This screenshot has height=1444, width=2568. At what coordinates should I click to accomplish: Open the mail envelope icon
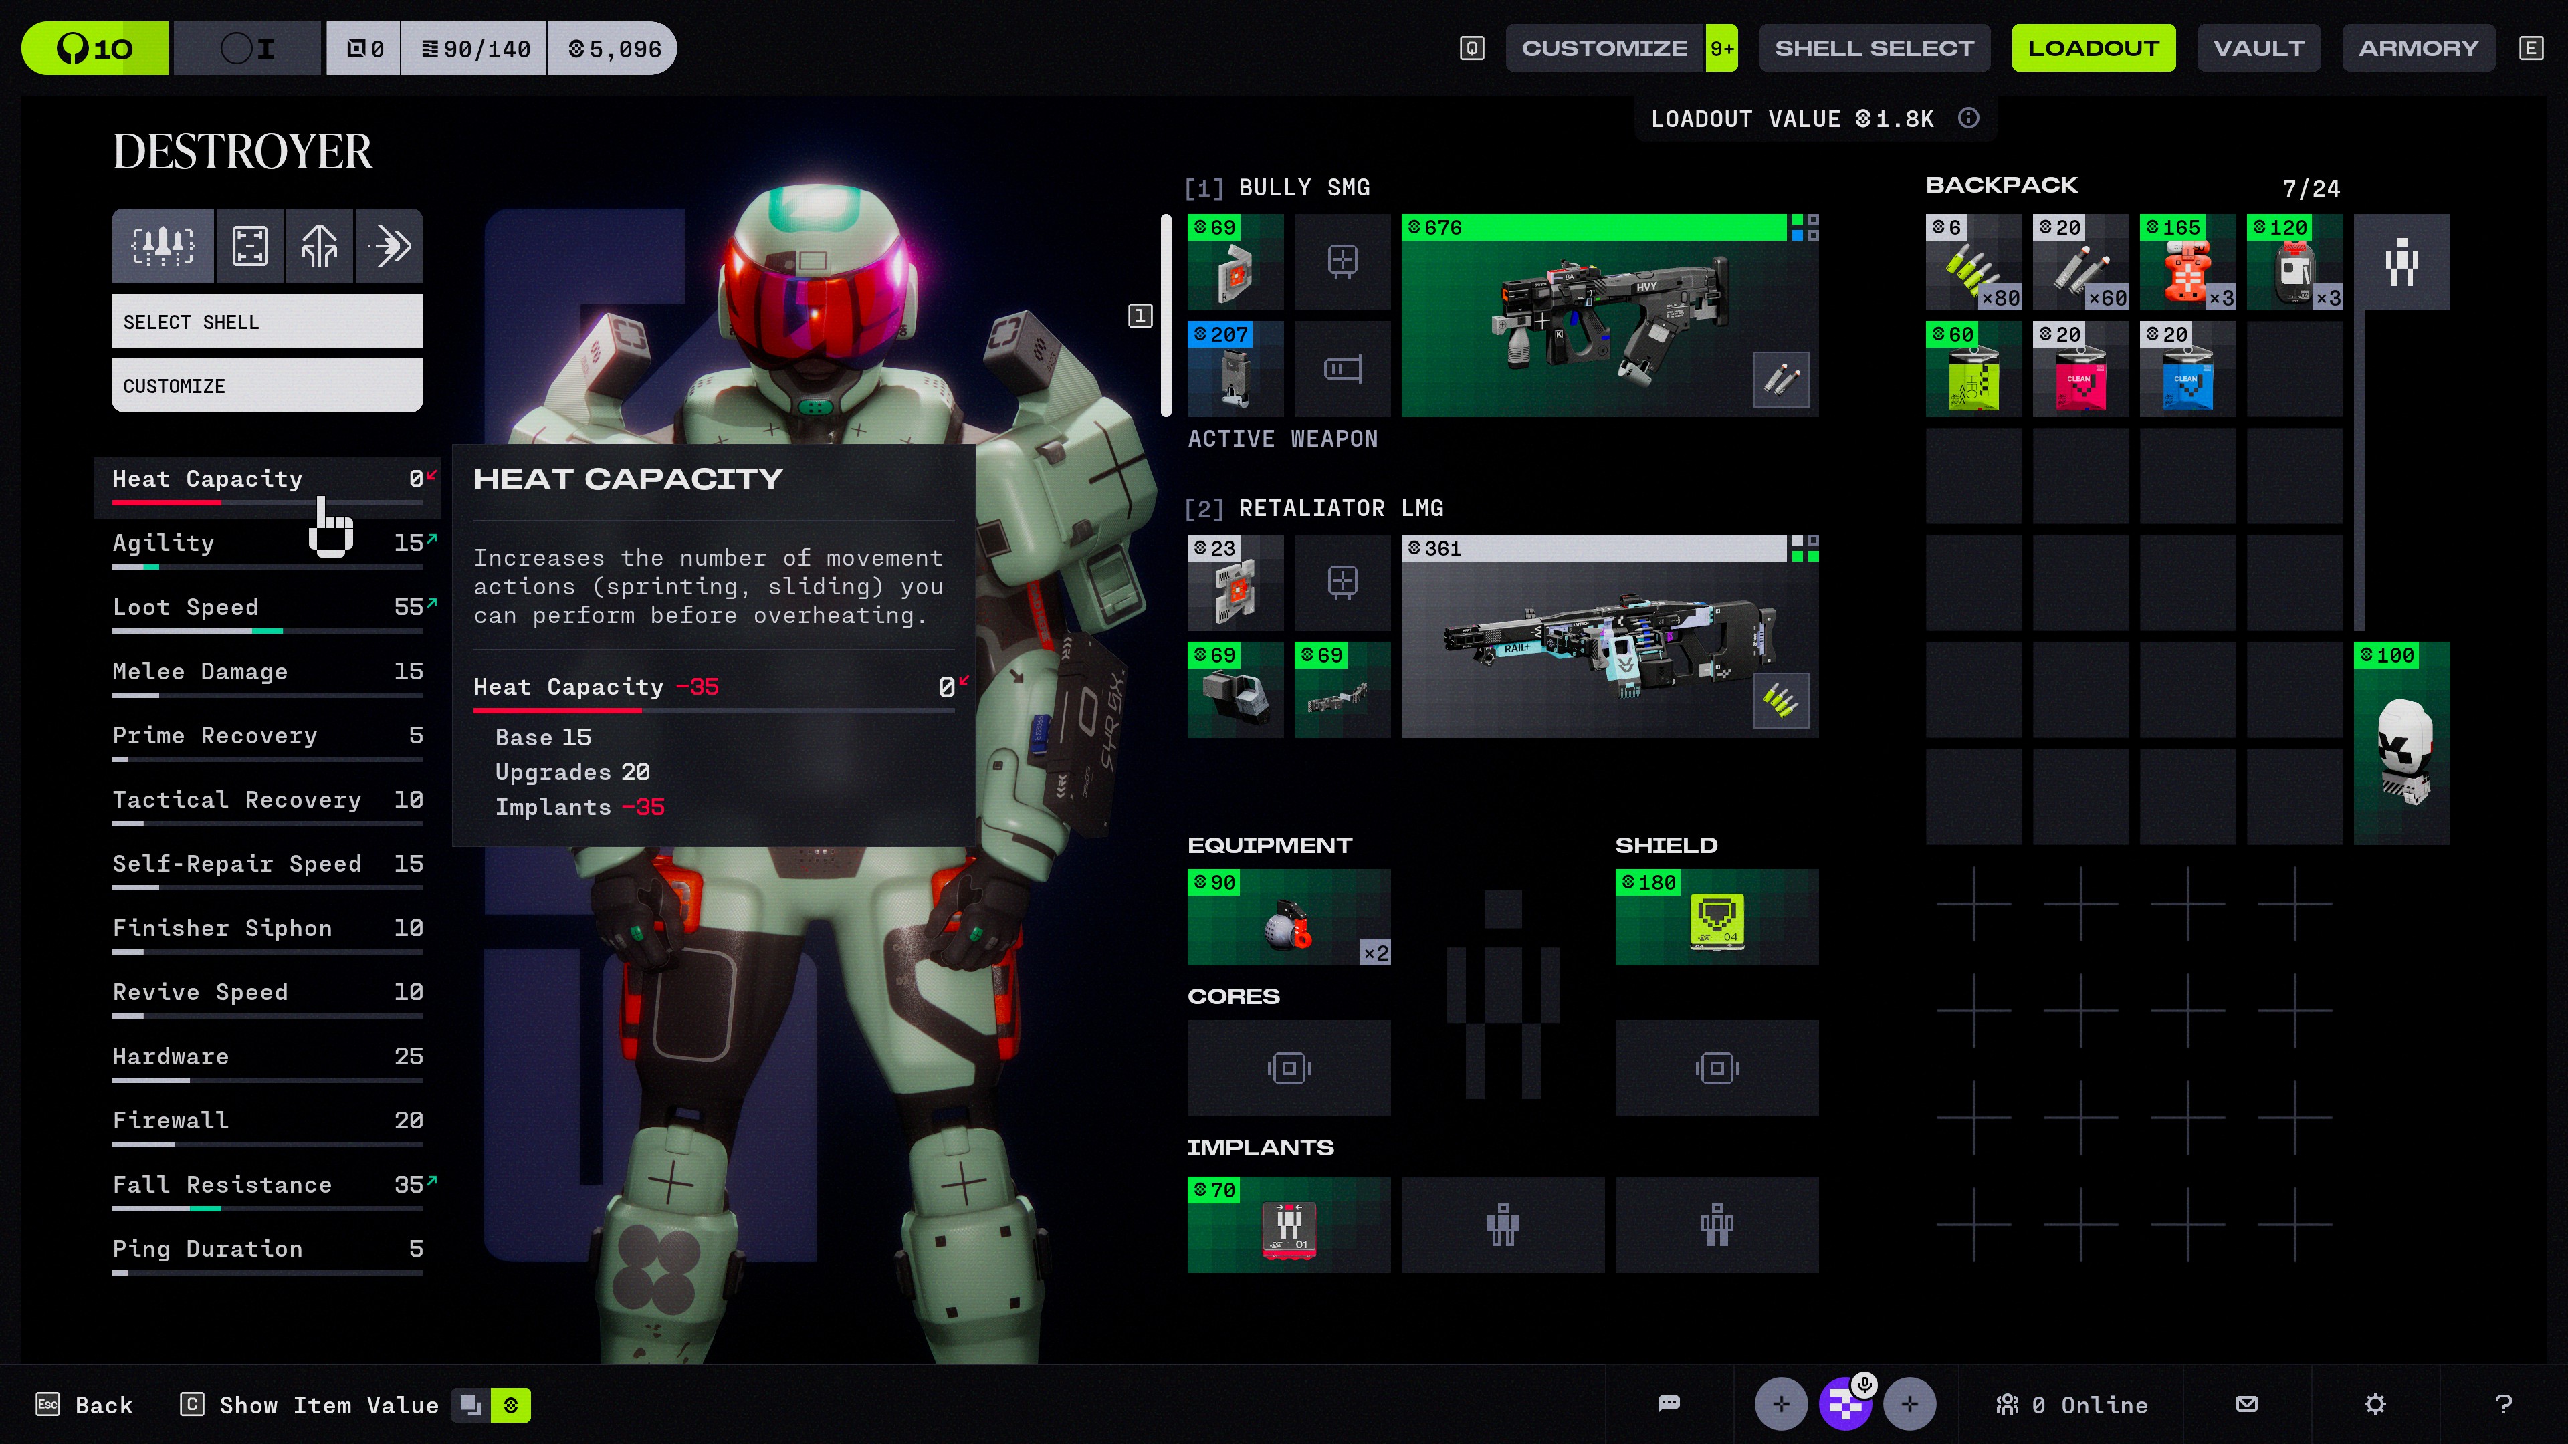coord(2246,1404)
